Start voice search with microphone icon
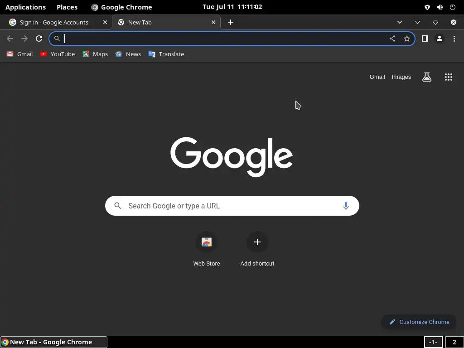The image size is (464, 348). [346, 206]
